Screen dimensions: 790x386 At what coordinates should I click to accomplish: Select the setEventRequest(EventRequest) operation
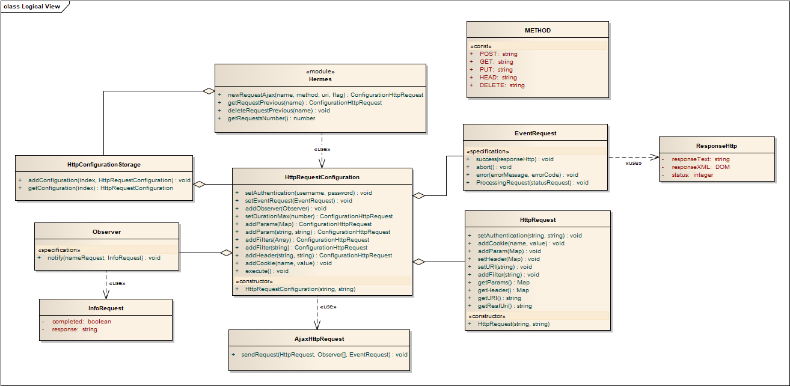click(x=299, y=201)
